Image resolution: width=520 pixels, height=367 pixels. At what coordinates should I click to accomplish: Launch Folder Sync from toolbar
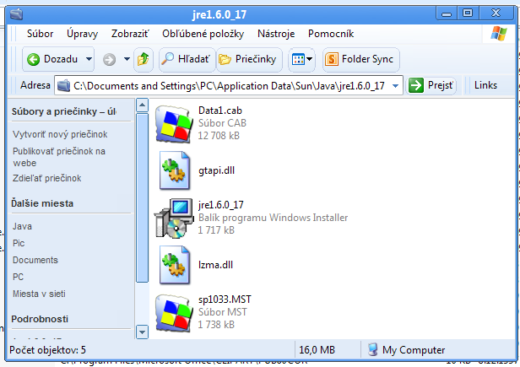pos(360,59)
